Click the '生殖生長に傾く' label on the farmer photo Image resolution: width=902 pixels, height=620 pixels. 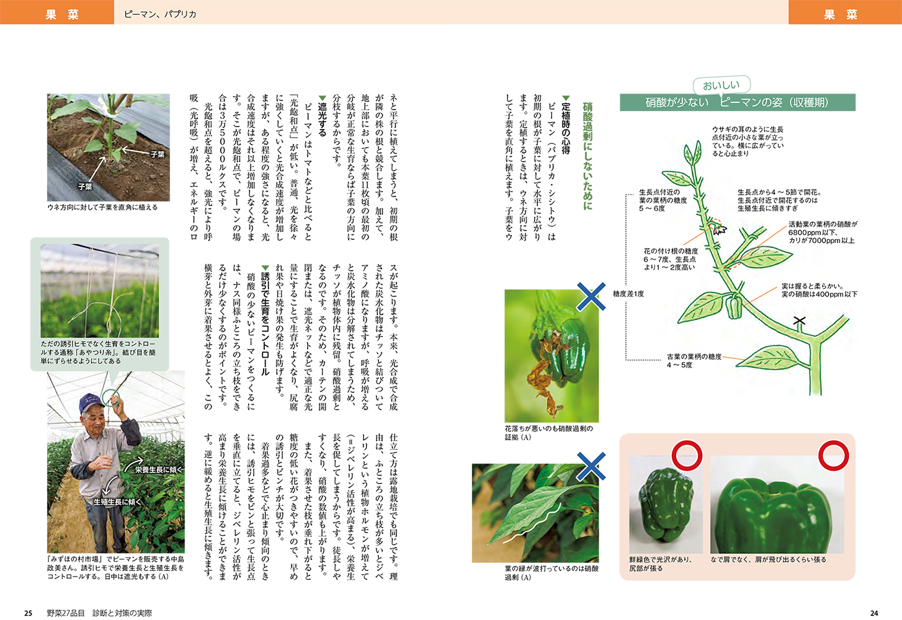pyautogui.click(x=117, y=502)
